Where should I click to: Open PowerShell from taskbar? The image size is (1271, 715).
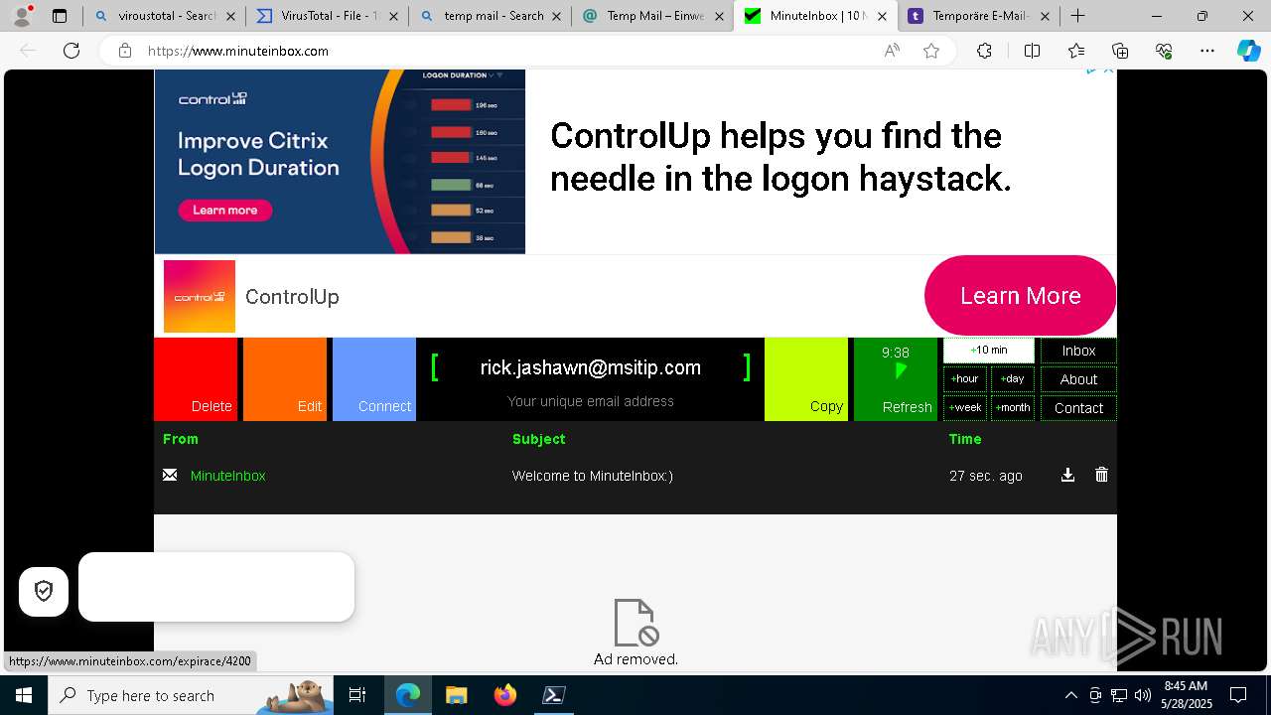point(554,695)
